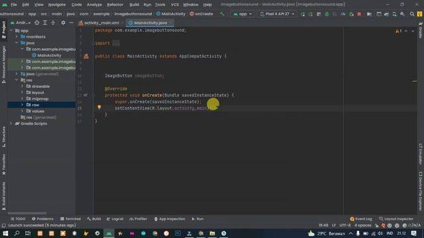The height and width of the screenshot is (238, 424).
Task: Click the class gutter icon beside MainActivity declaration
Action: pyautogui.click(x=86, y=56)
